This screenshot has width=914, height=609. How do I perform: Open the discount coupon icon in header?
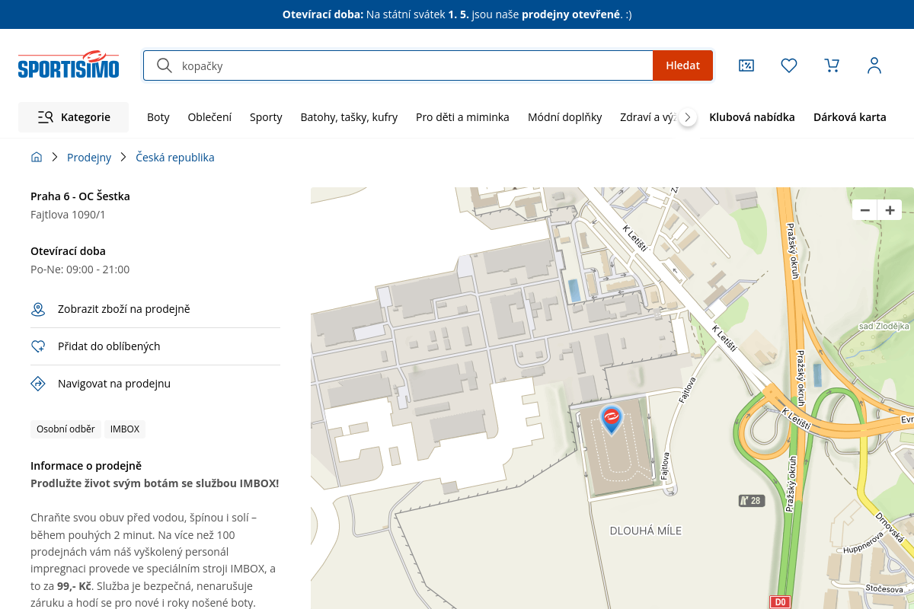(x=746, y=65)
